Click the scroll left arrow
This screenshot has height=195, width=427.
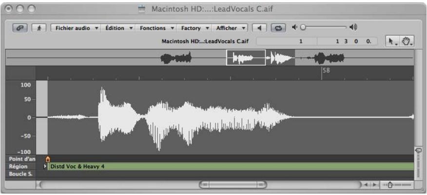click(x=366, y=185)
